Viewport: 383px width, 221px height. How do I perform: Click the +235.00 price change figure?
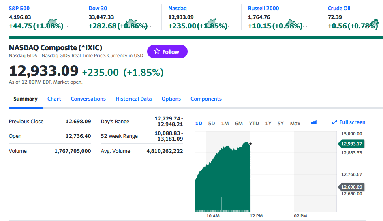101,73
